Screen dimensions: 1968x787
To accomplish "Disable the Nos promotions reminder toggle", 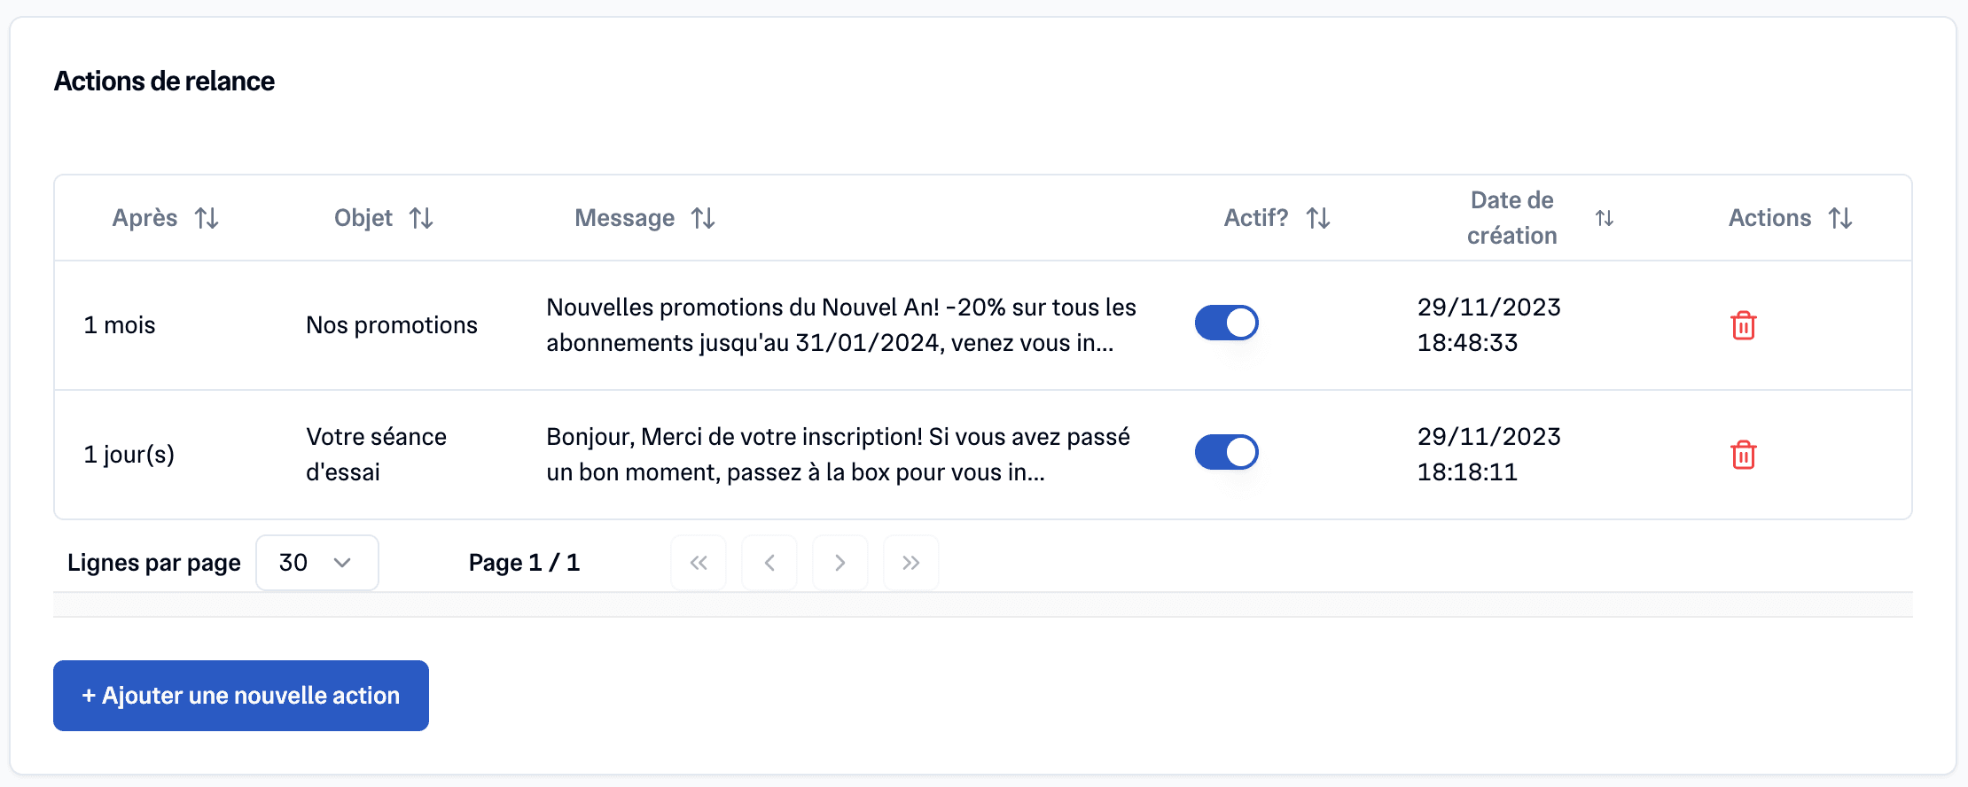I will pos(1226,323).
